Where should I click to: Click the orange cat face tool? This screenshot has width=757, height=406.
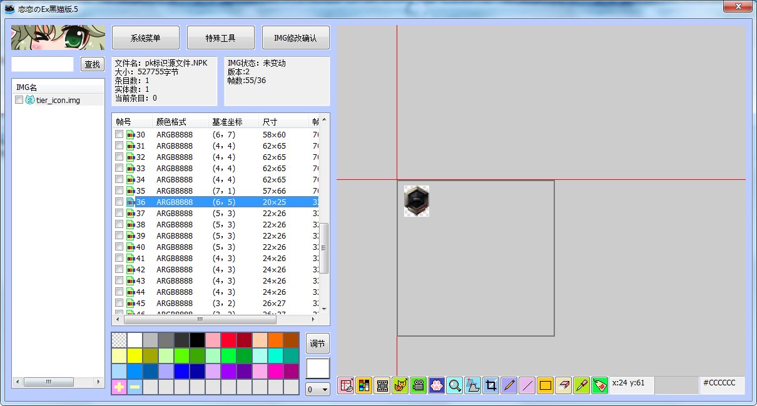point(400,385)
